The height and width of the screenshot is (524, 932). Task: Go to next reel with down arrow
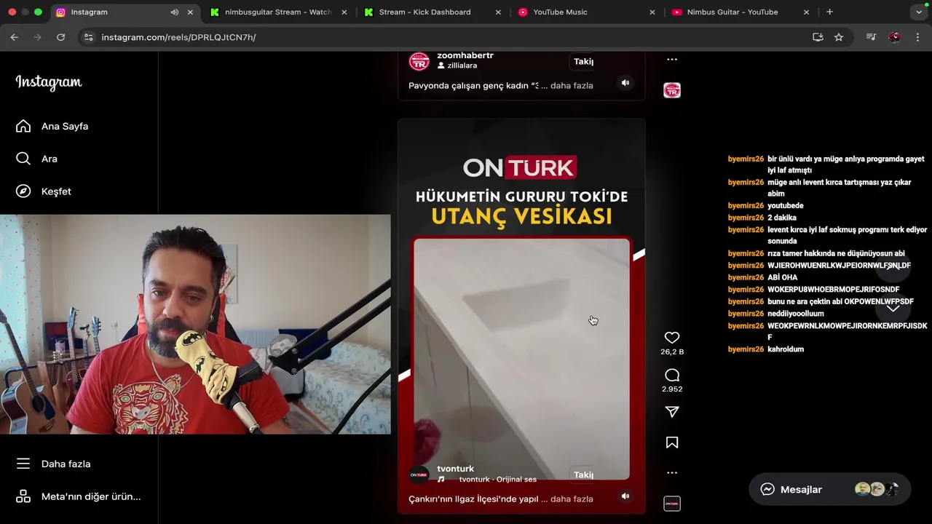pos(893,308)
